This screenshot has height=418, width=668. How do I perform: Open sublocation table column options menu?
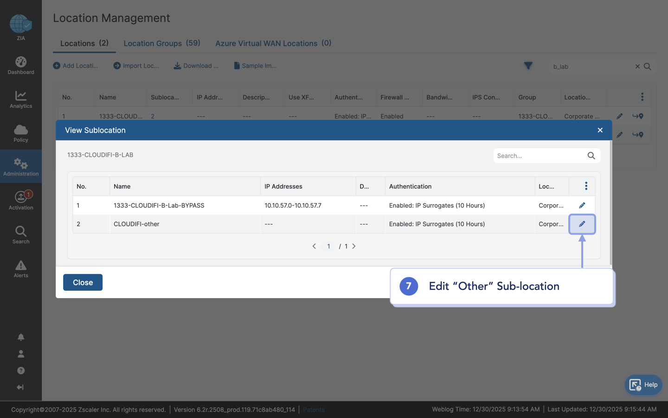586,186
